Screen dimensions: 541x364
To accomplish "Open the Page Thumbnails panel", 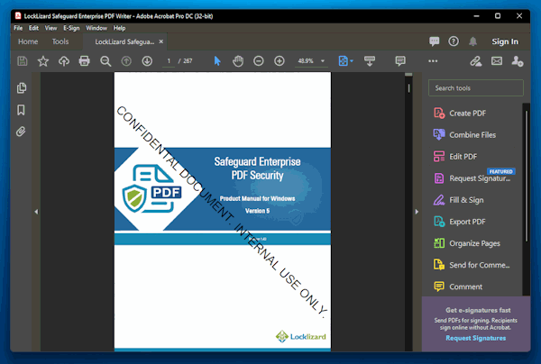I will click(22, 88).
